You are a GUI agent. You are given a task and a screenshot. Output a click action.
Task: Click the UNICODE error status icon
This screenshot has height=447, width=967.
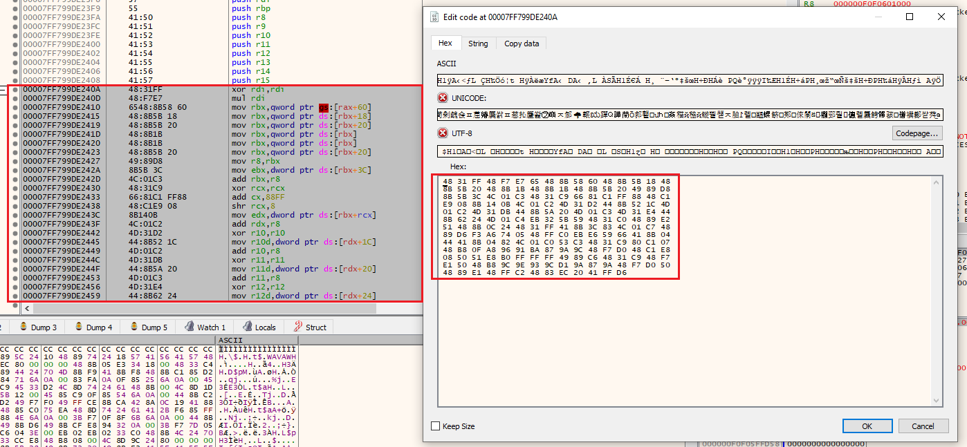click(x=443, y=98)
